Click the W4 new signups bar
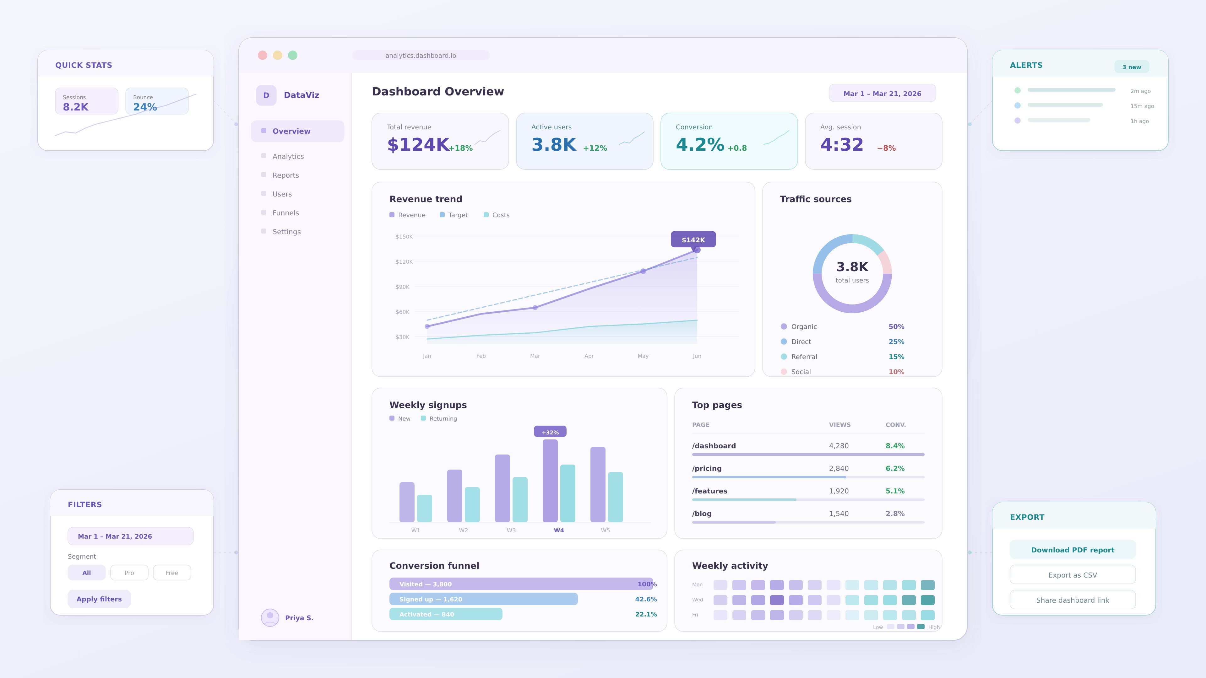 tap(550, 481)
